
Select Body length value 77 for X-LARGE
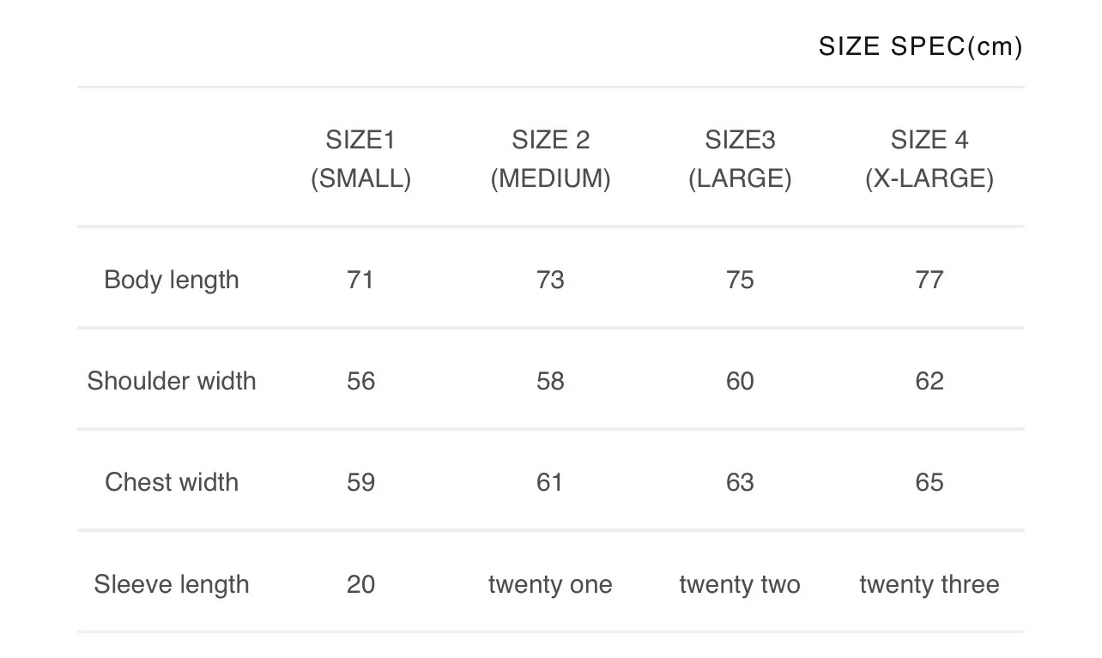point(929,280)
